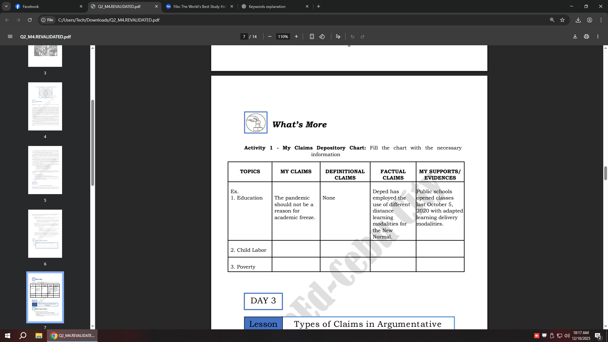
Task: Edit the page number input field
Action: pos(244,36)
